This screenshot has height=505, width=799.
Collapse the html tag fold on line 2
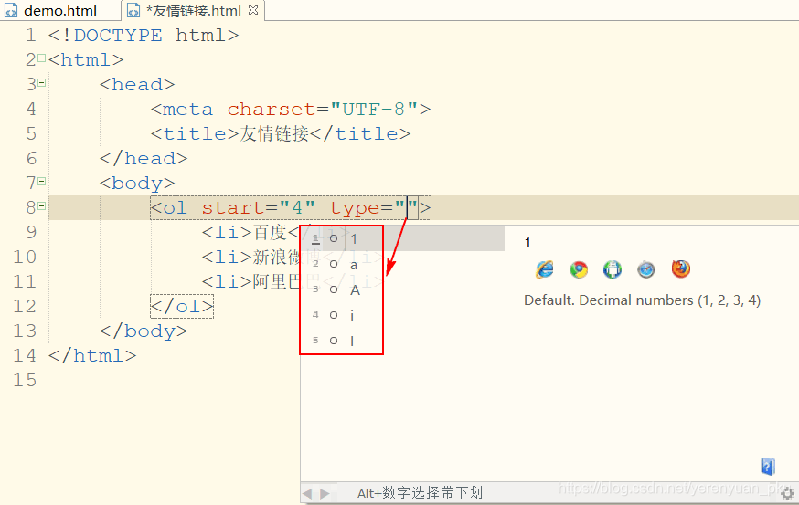tap(42, 58)
